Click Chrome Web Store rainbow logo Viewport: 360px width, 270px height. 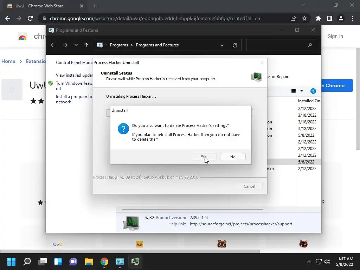pyautogui.click(x=22, y=37)
